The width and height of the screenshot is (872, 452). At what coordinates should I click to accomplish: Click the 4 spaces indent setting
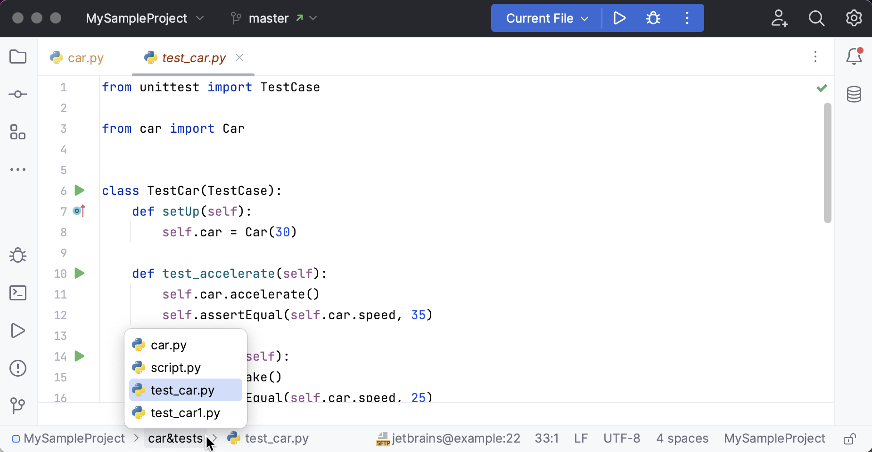coord(682,439)
